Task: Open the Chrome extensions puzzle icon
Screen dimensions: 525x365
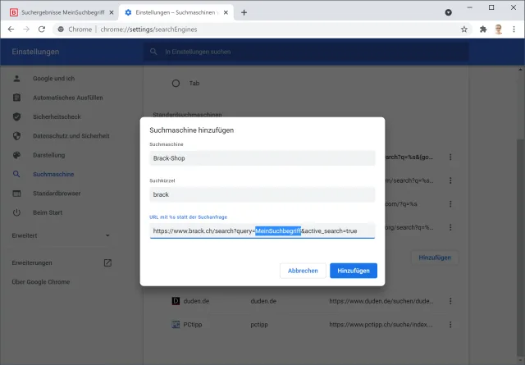Action: pyautogui.click(x=483, y=29)
